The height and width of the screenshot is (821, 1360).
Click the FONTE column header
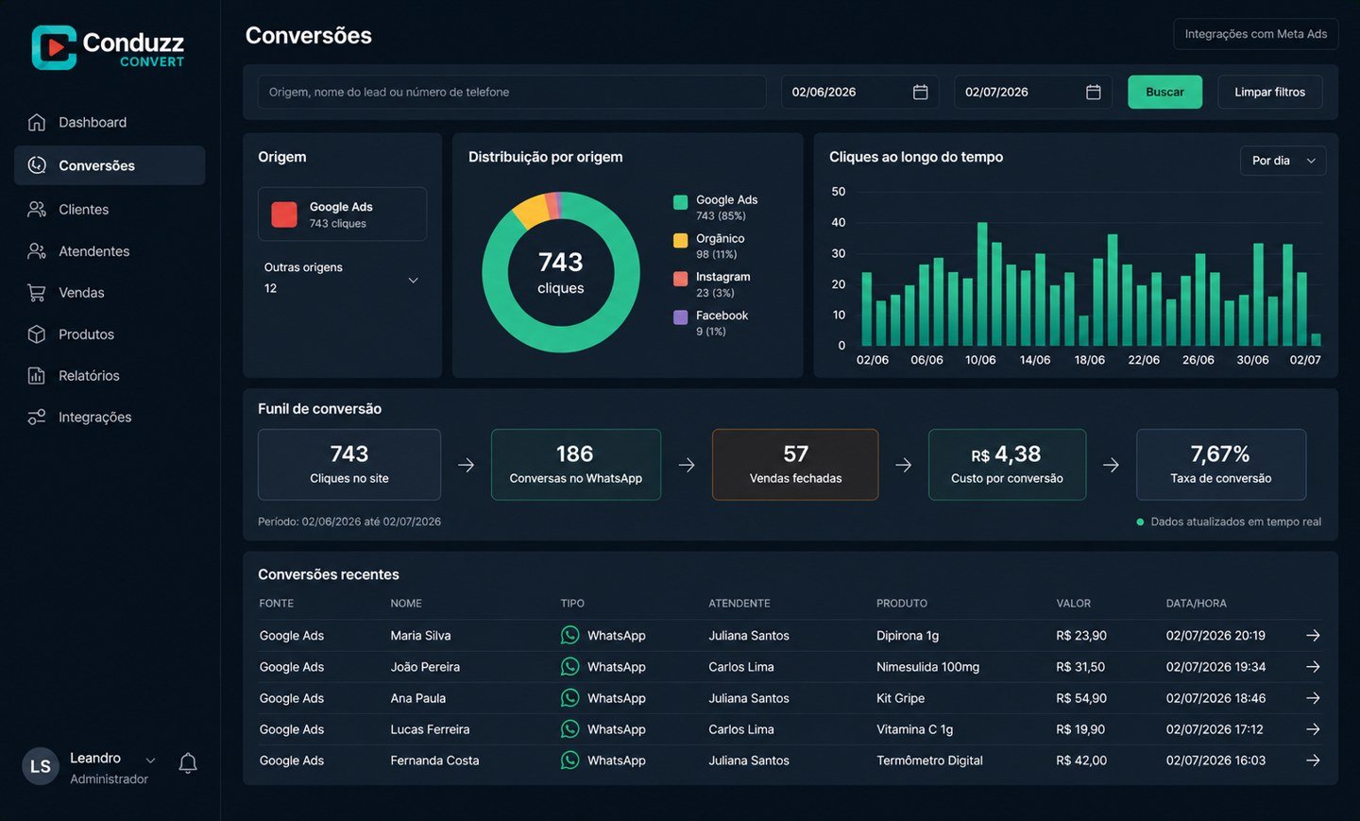pos(277,603)
